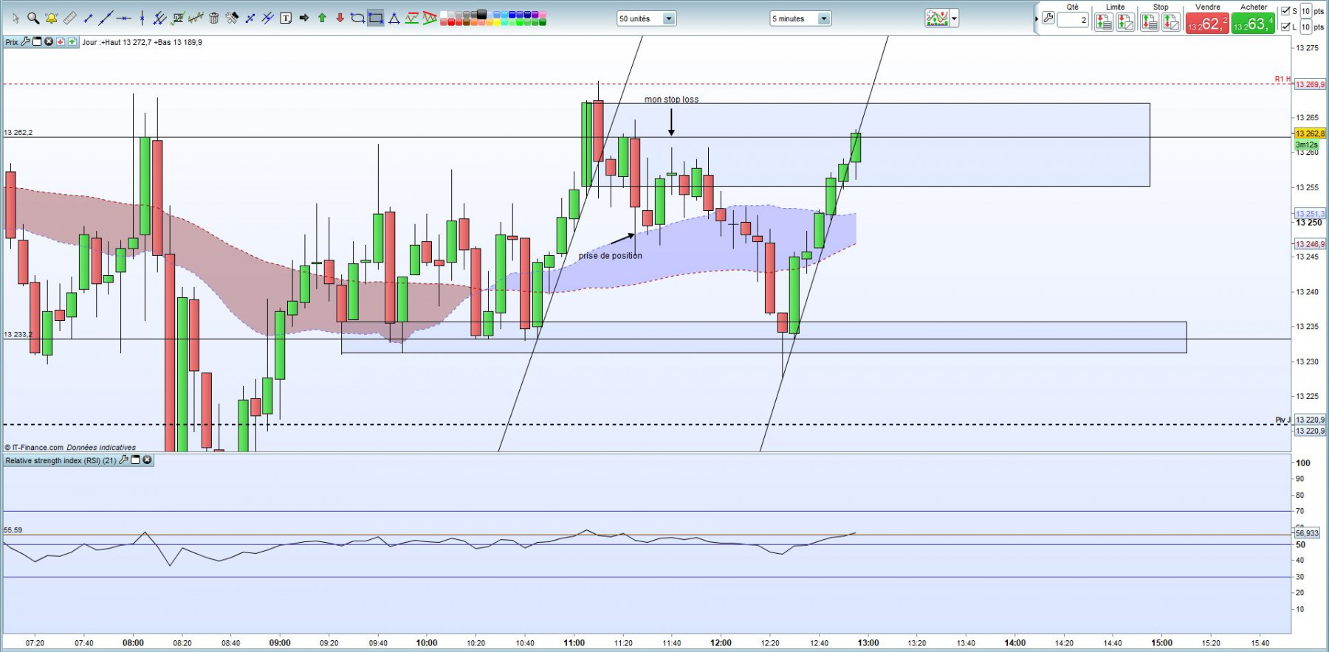Open the trading panel wrench settings
1329x652 pixels.
coord(1048,18)
